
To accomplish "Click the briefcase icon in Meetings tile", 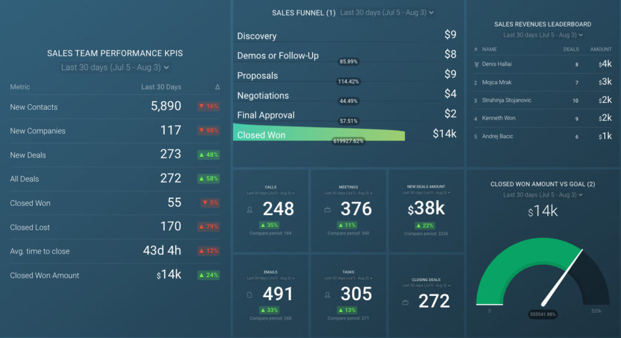I will pyautogui.click(x=327, y=210).
